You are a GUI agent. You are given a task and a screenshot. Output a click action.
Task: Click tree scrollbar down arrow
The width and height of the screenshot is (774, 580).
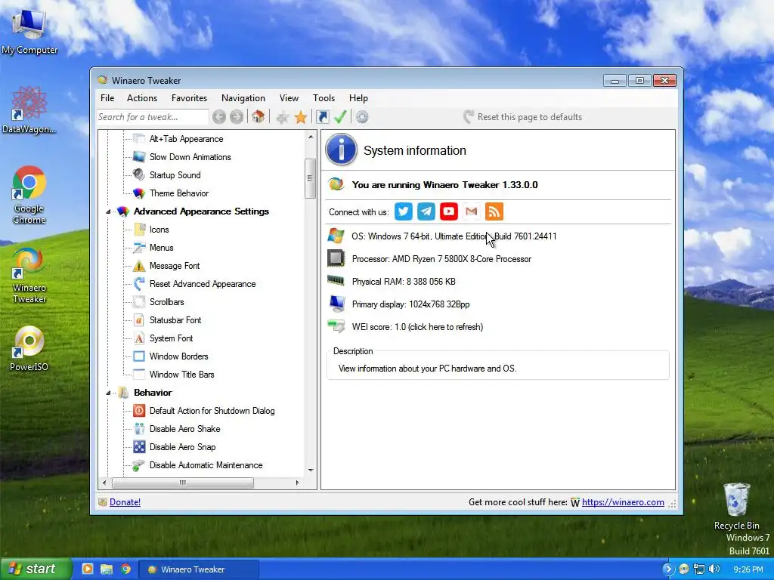(311, 470)
